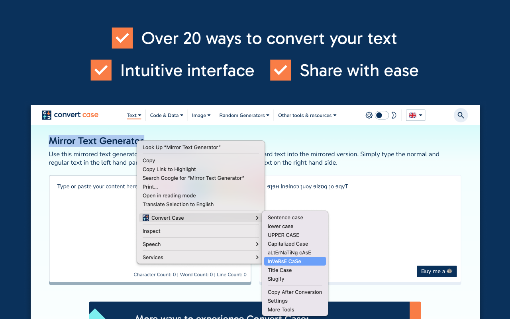Choose Sentence case conversion
The height and width of the screenshot is (319, 510).
[295, 217]
